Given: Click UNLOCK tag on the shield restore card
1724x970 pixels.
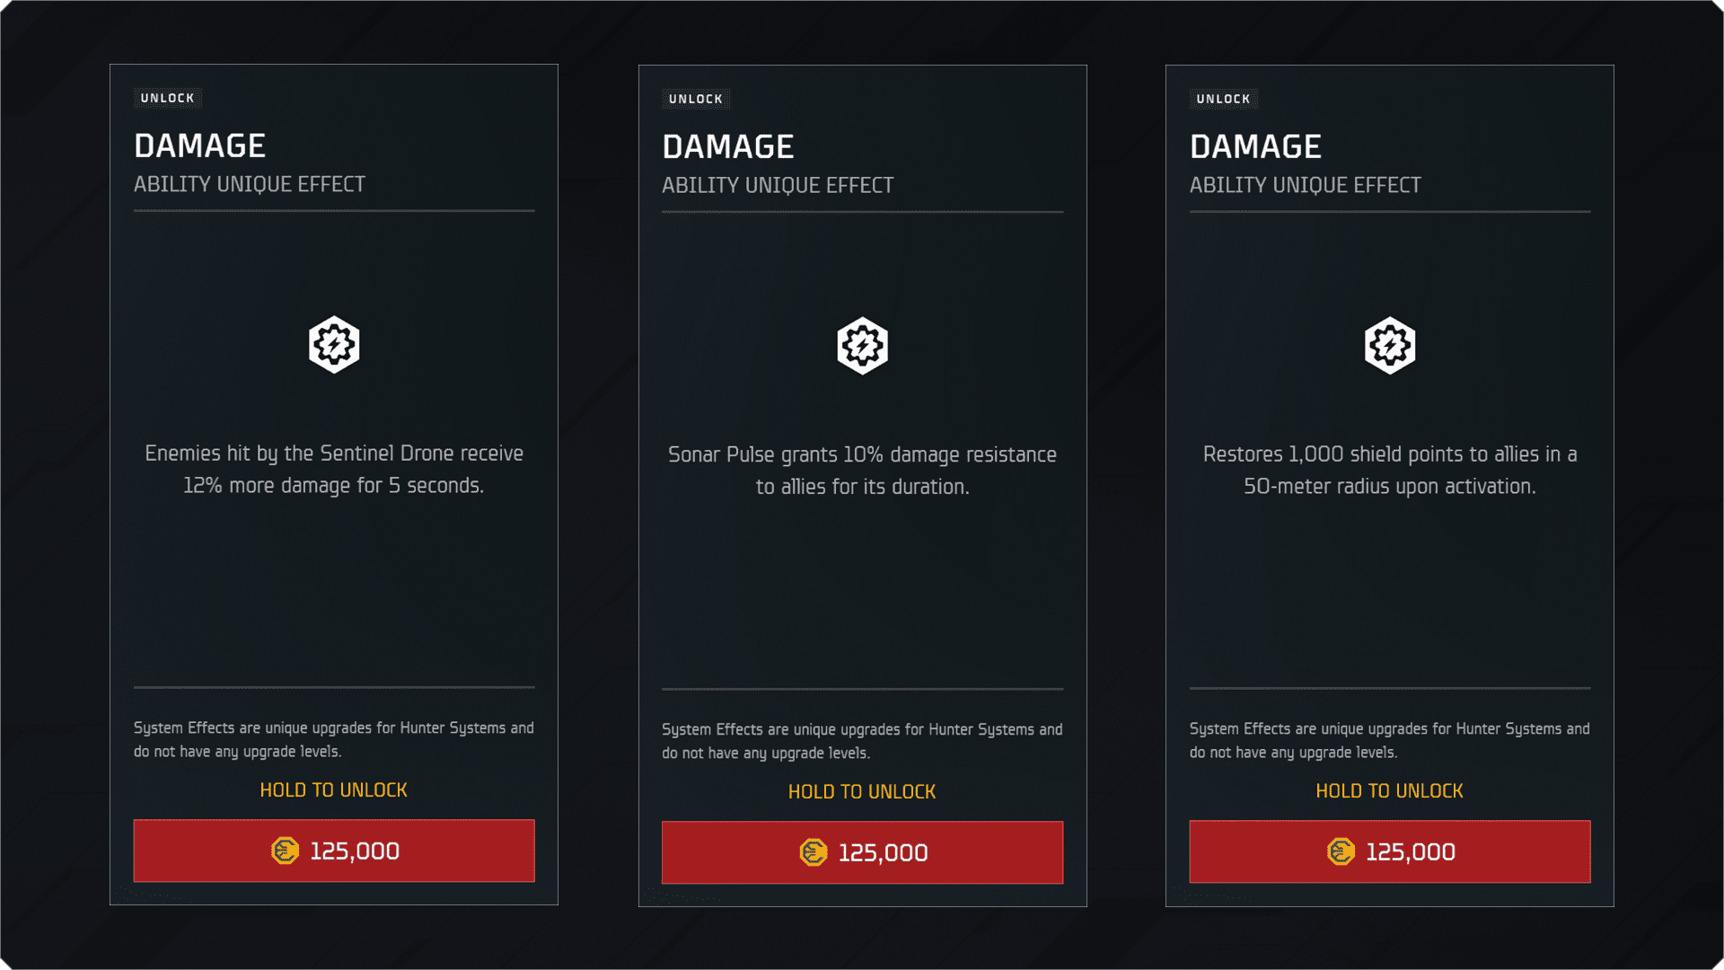Looking at the screenshot, I should (1224, 99).
